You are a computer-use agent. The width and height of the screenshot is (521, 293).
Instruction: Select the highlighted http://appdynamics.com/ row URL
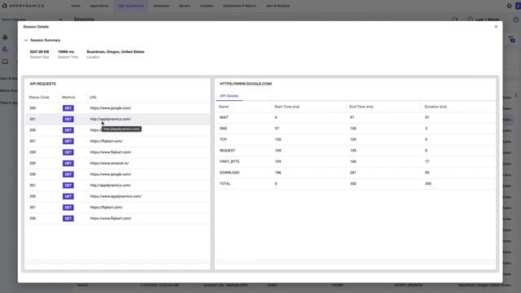point(111,119)
